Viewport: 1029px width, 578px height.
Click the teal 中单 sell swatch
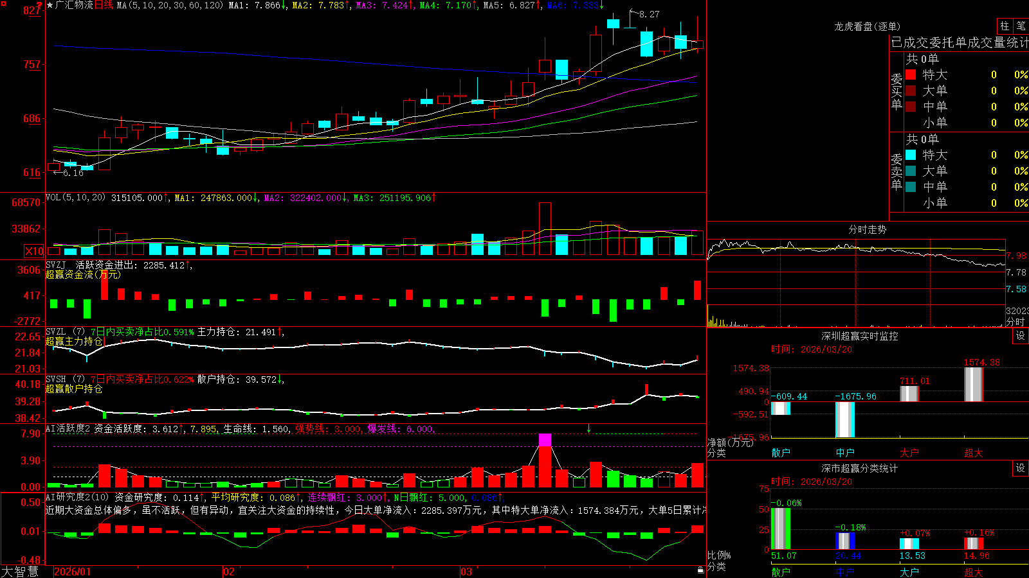pos(911,187)
